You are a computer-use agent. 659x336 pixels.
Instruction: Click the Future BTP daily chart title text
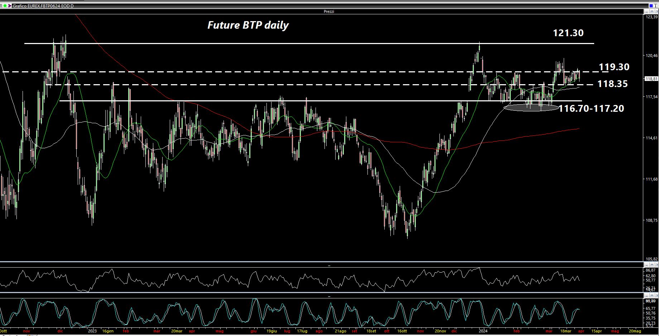(x=248, y=25)
